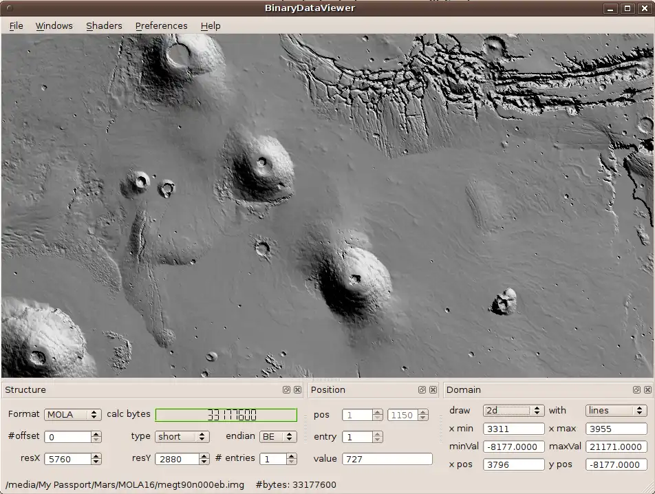Open the Shaders menu
Screen dimensions: 655x494
point(104,25)
